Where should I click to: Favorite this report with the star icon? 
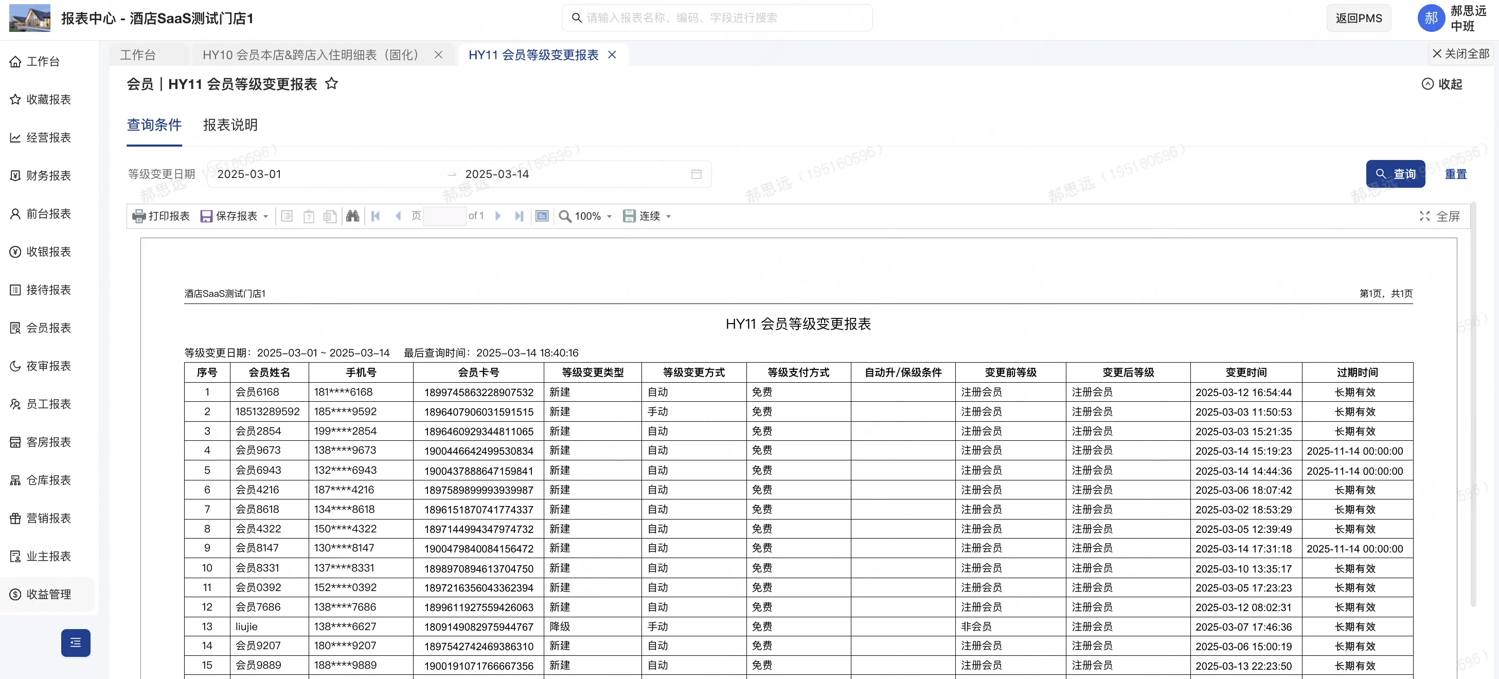332,84
